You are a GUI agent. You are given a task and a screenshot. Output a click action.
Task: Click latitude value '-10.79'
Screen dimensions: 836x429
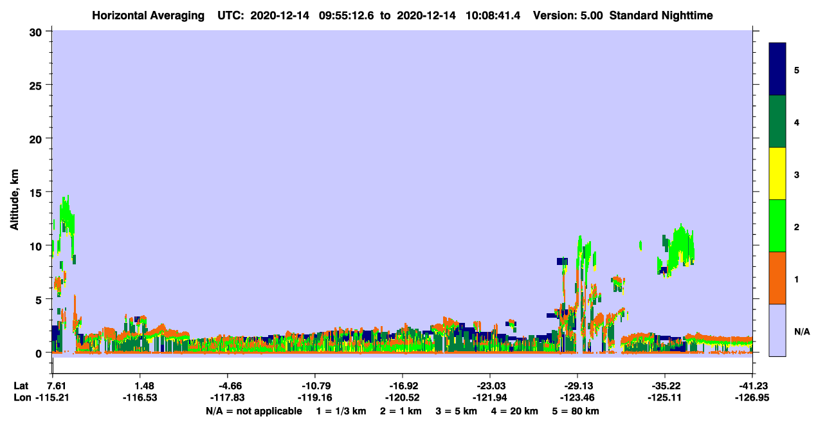(x=314, y=385)
